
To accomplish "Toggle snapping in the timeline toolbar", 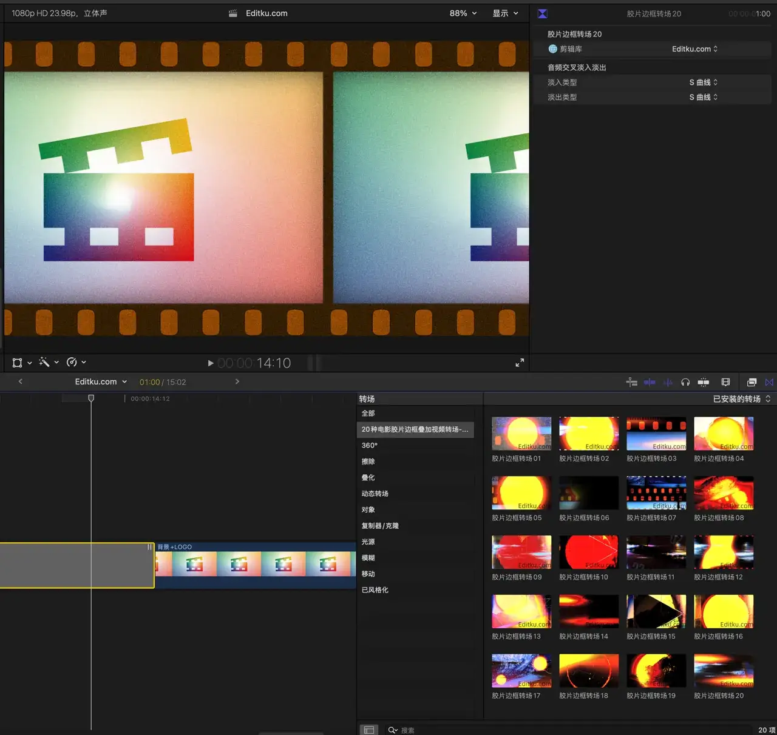I will coord(704,382).
